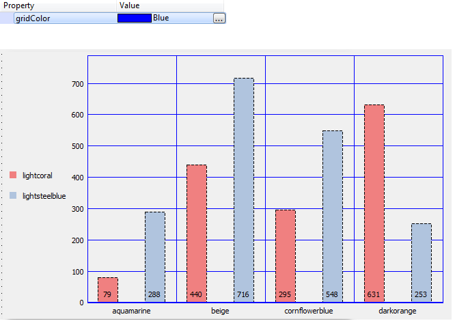Image resolution: width=455 pixels, height=321 pixels.
Task: Click the Value column header
Action: [x=129, y=5]
